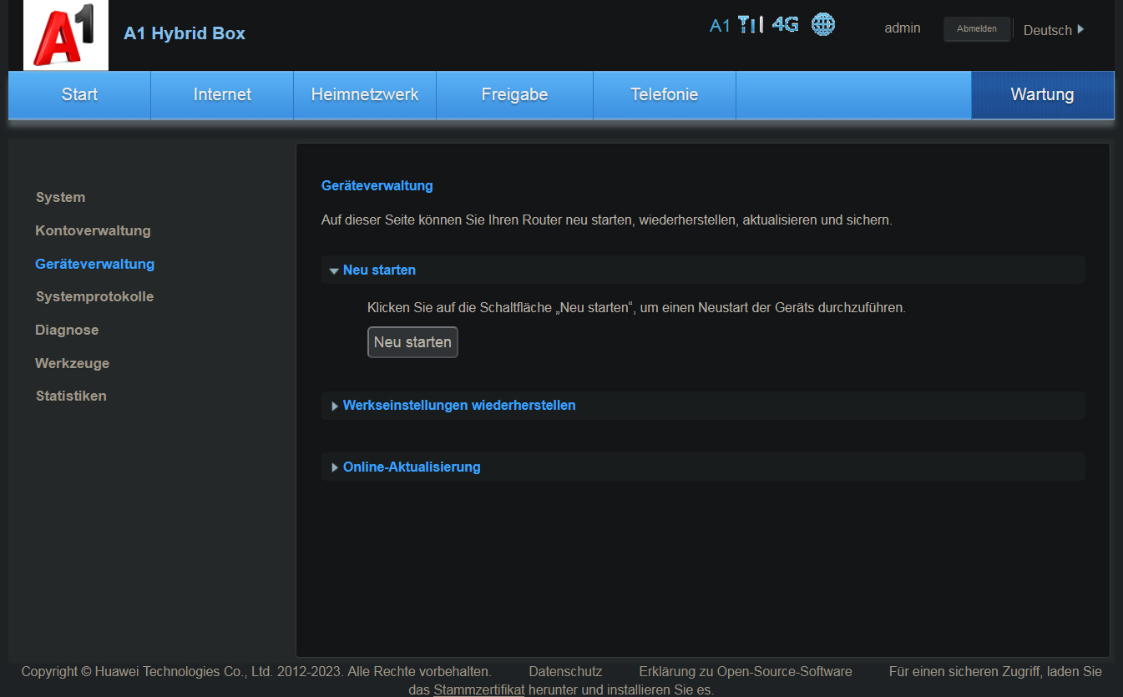This screenshot has width=1123, height=697.
Task: Open System in the sidebar
Action: (60, 198)
